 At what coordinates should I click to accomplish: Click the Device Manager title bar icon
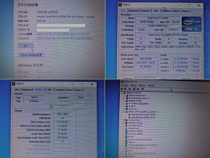(122, 81)
